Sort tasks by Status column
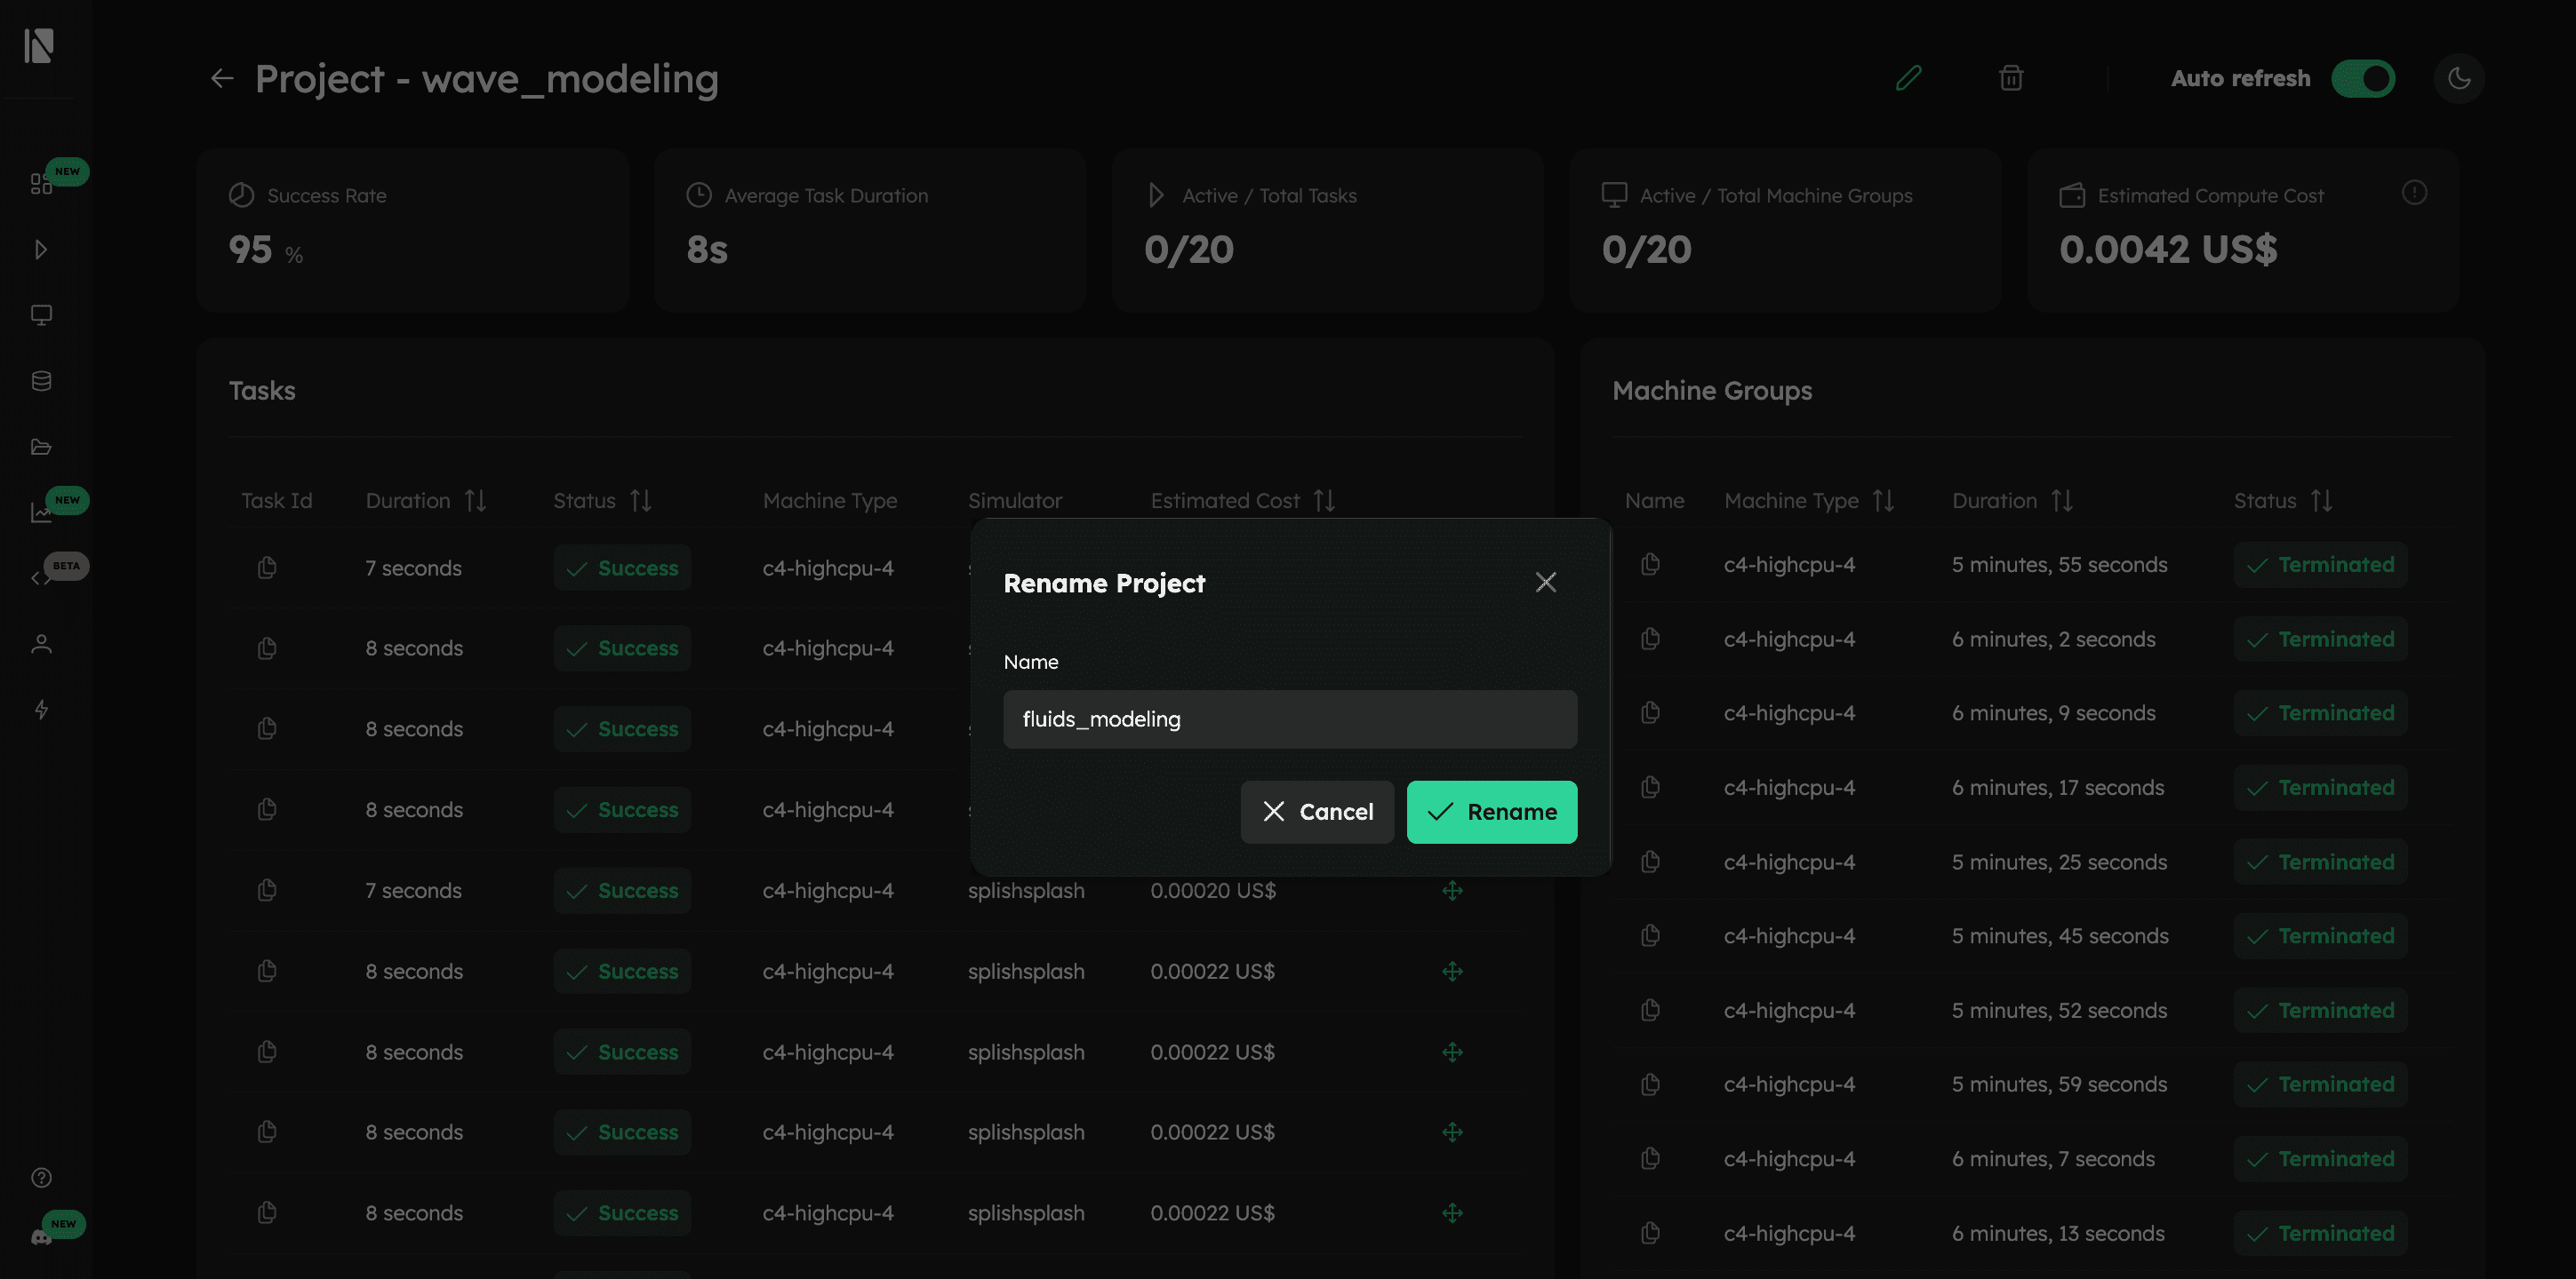This screenshot has width=2576, height=1279. (x=641, y=501)
